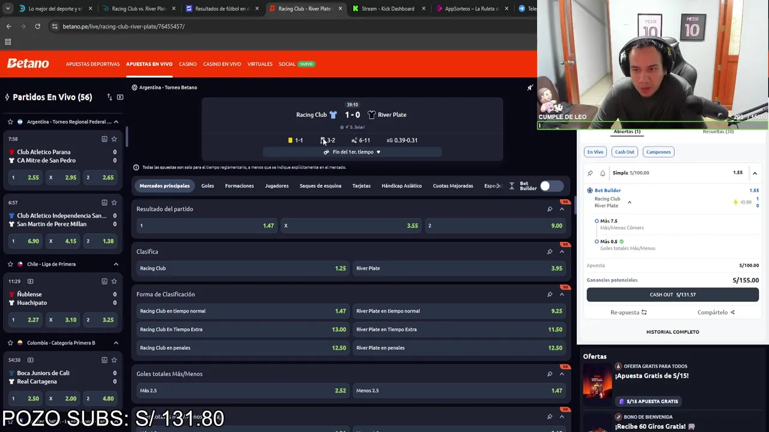Favorite the Chile Liga de Primera star
Screen dimensions: 769x432
(x=10, y=264)
